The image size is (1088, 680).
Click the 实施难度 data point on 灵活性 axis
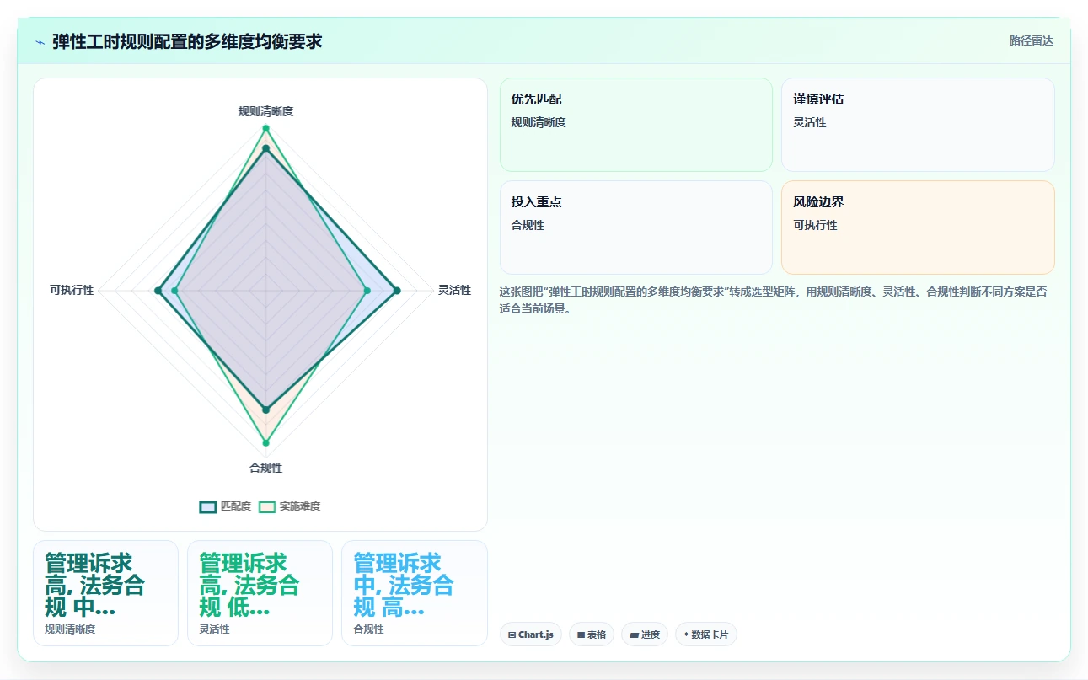[367, 291]
